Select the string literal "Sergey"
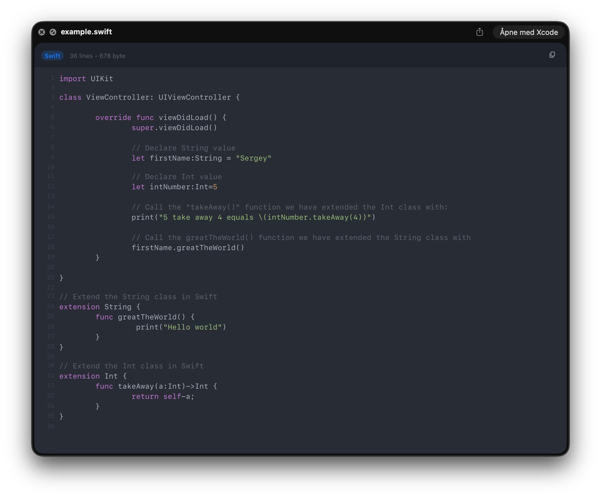This screenshot has height=498, width=601. 253,158
